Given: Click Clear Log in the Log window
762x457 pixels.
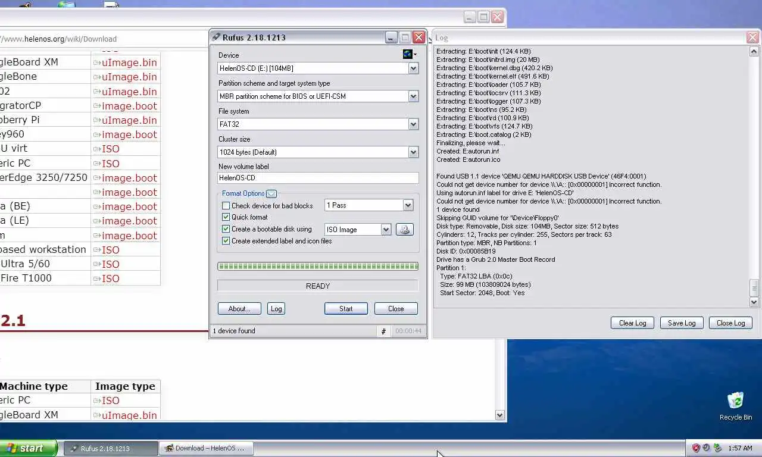Looking at the screenshot, I should point(632,323).
